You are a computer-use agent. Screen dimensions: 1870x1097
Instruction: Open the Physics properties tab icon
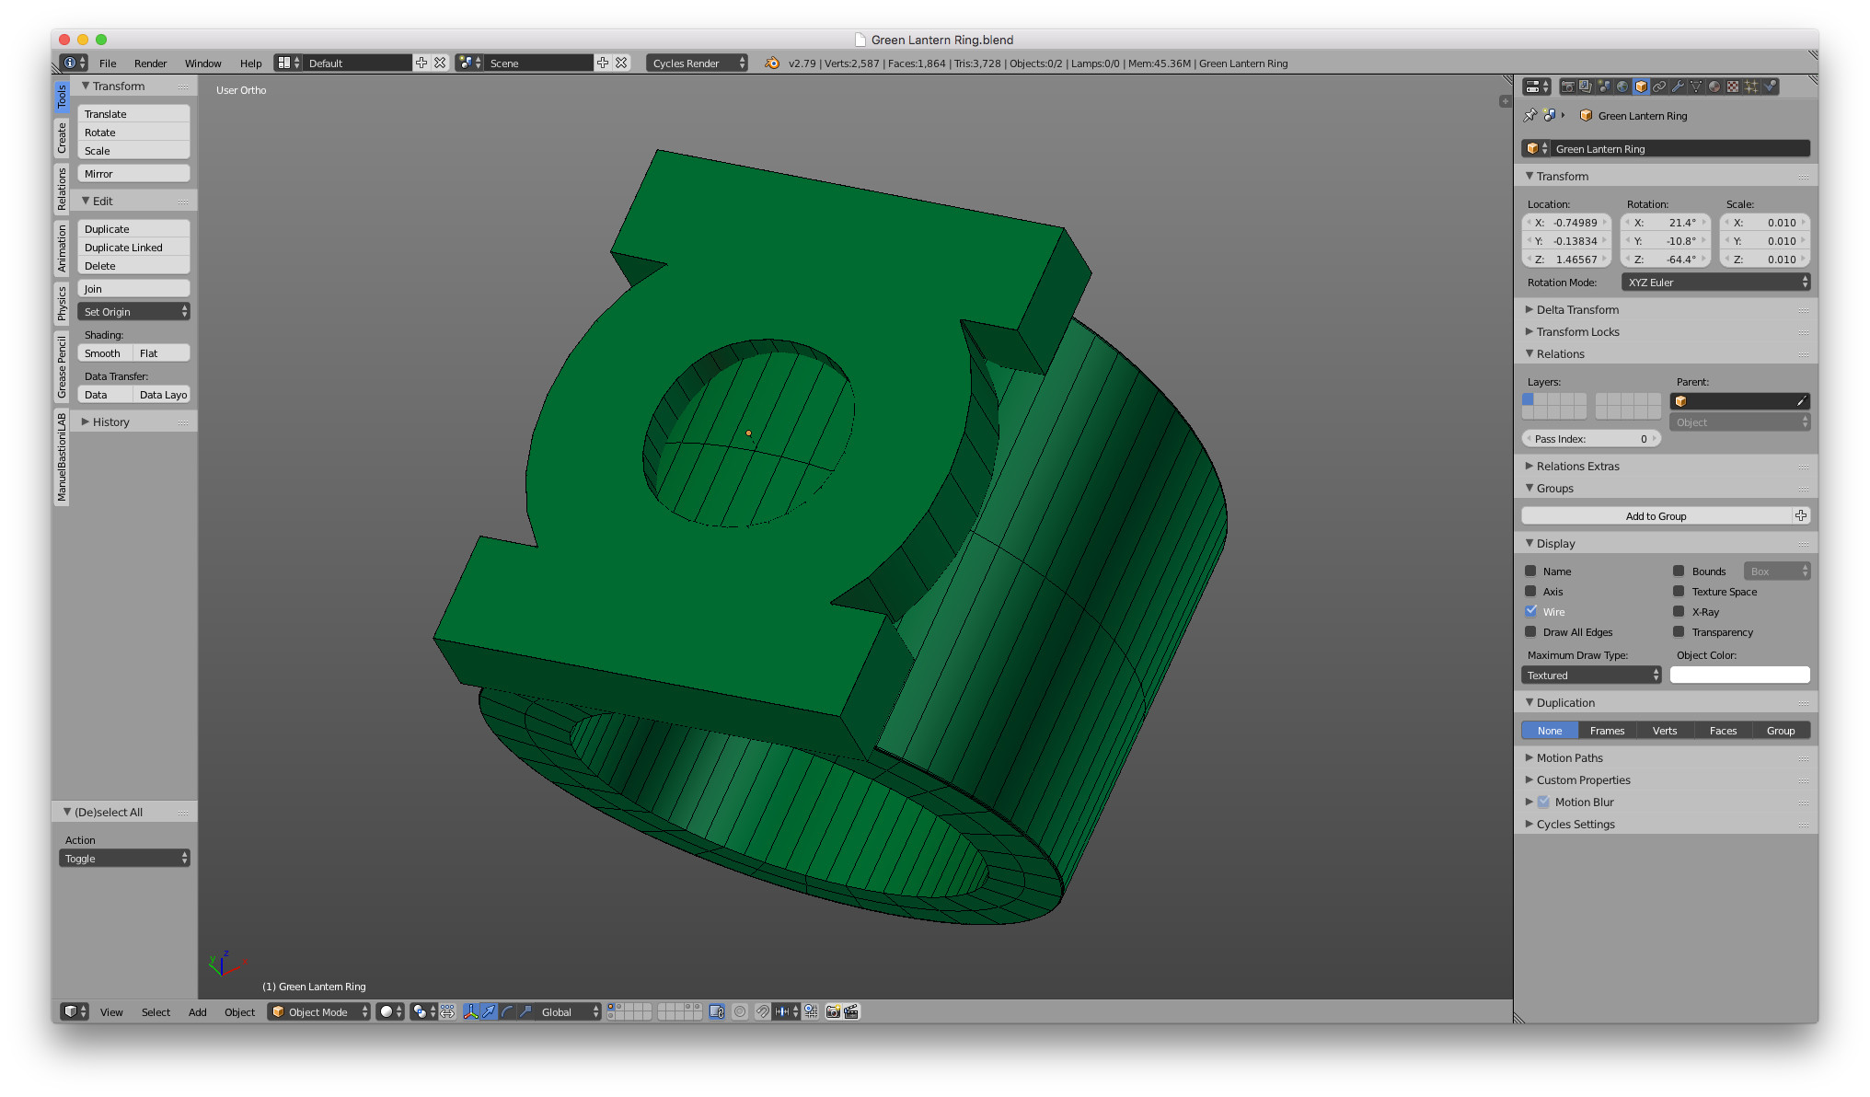1770,87
